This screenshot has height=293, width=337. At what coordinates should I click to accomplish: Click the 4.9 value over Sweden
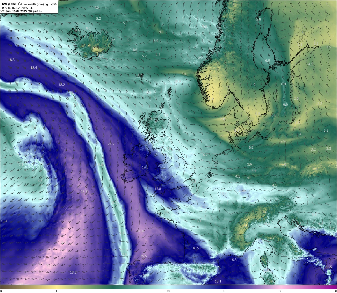[253, 85]
